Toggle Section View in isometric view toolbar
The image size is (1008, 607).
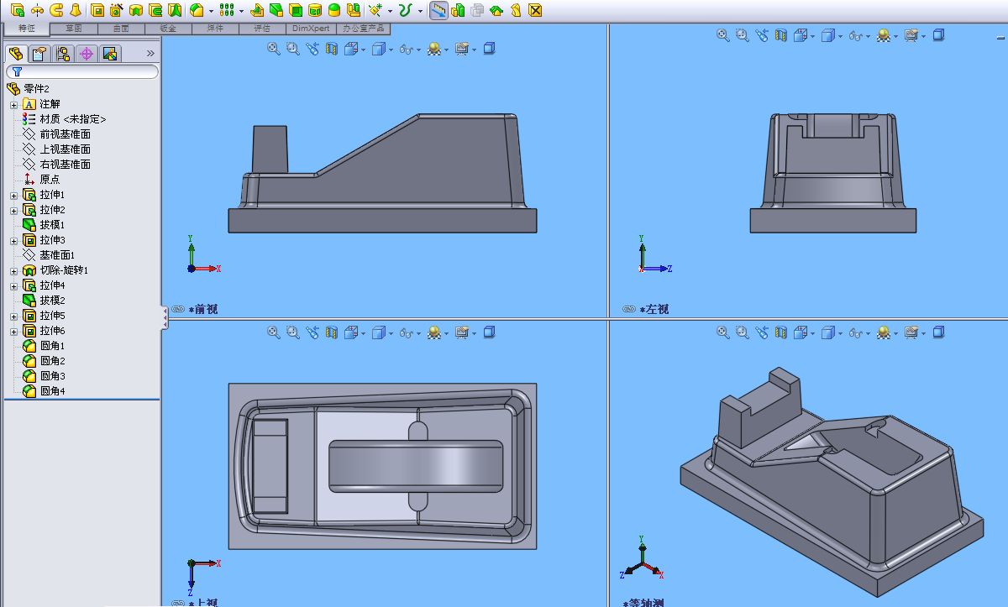pyautogui.click(x=781, y=332)
